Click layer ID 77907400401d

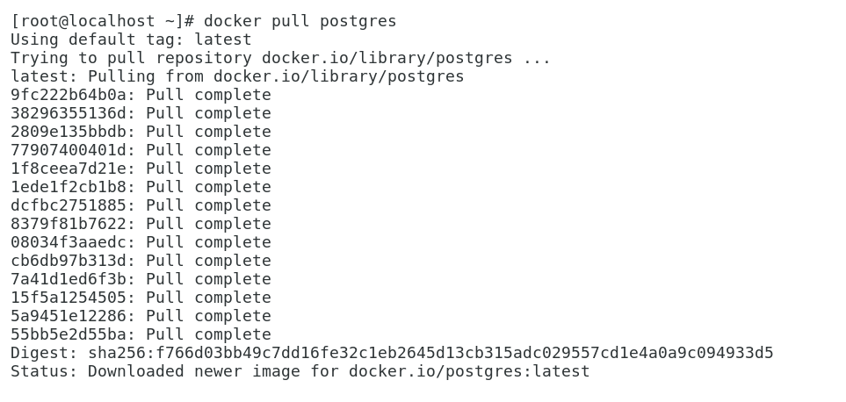click(73, 150)
